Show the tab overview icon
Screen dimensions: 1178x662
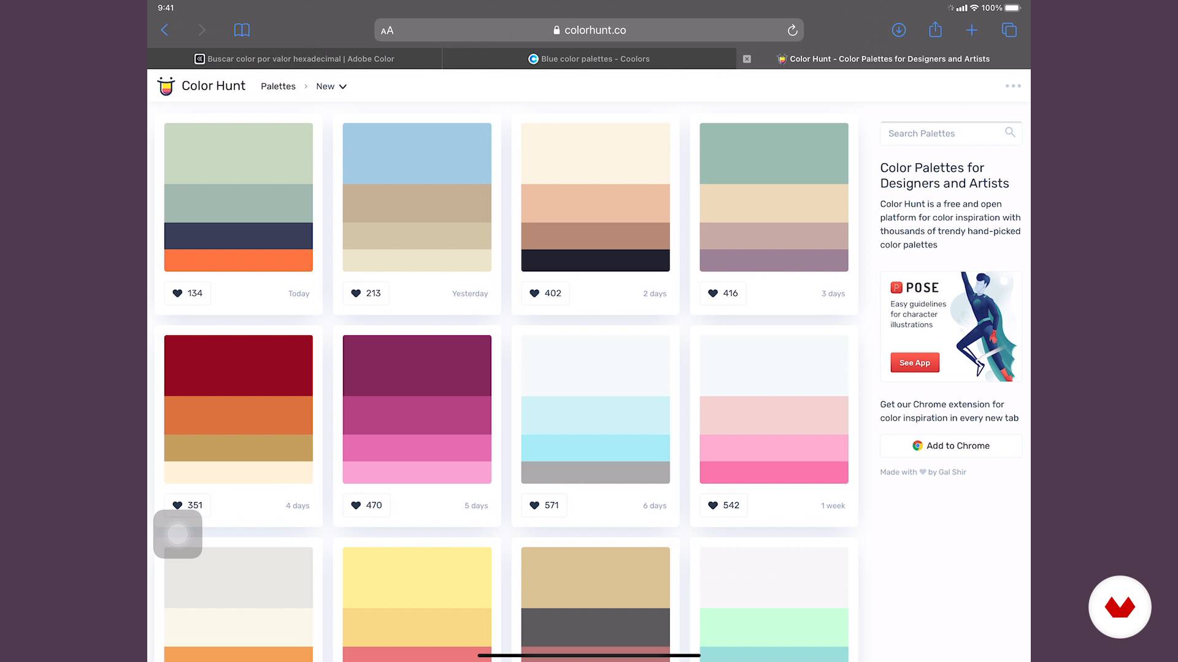[x=1009, y=30]
